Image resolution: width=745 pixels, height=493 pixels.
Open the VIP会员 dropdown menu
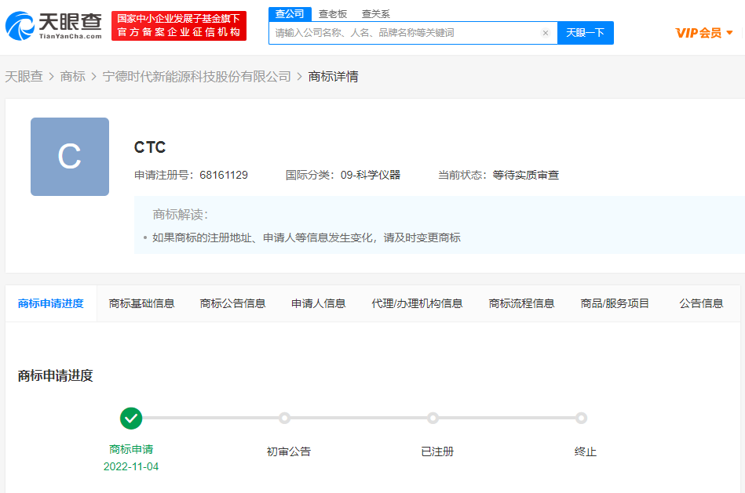704,33
